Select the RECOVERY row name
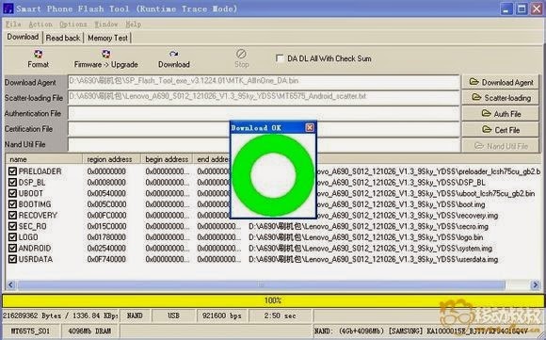The image size is (546, 340). (38, 216)
